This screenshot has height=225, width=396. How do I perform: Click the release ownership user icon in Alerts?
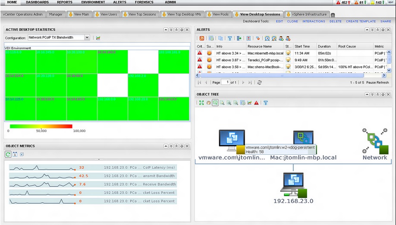[x=288, y=38]
